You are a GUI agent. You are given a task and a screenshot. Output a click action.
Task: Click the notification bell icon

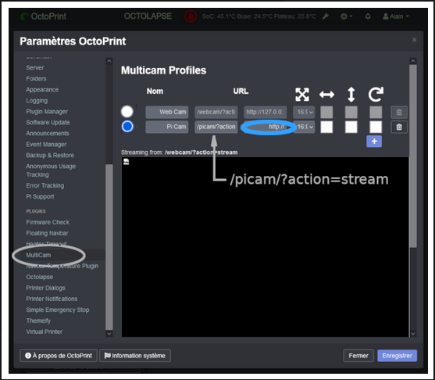click(368, 16)
